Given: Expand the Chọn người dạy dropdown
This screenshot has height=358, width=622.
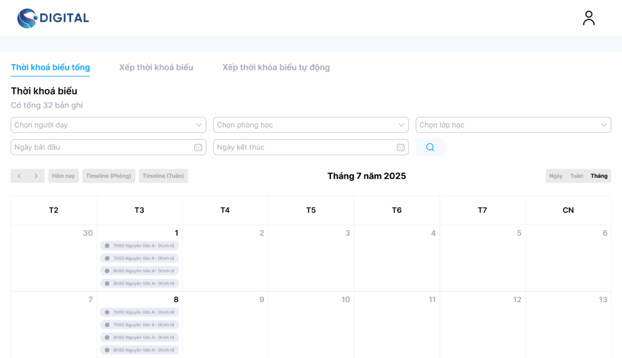Looking at the screenshot, I should [108, 125].
